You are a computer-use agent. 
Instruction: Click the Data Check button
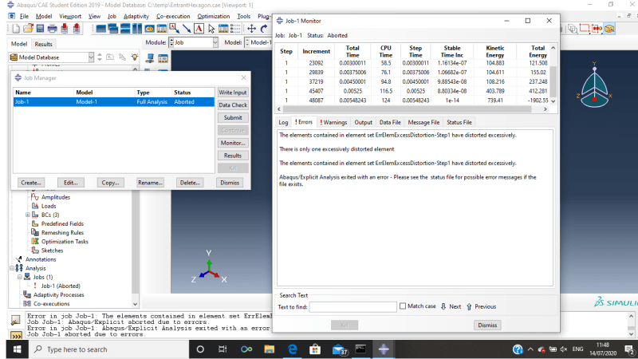point(233,105)
